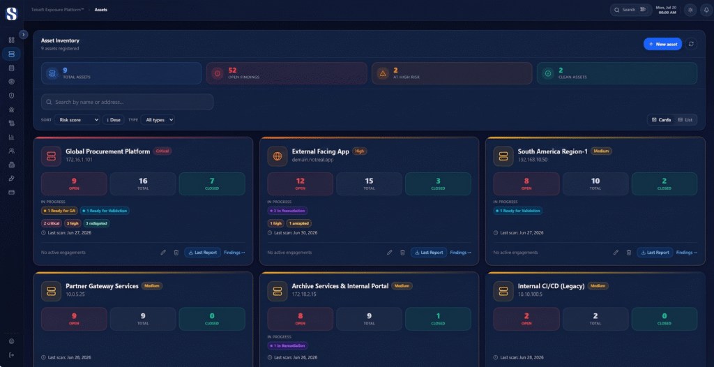Open the user profile icon at sidebar bottom
Screen dimensions: 714x367
tap(11, 341)
